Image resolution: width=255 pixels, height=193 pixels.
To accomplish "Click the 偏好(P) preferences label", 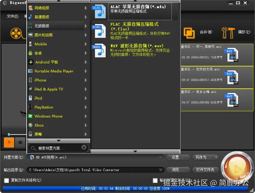I will (x=244, y=32).
